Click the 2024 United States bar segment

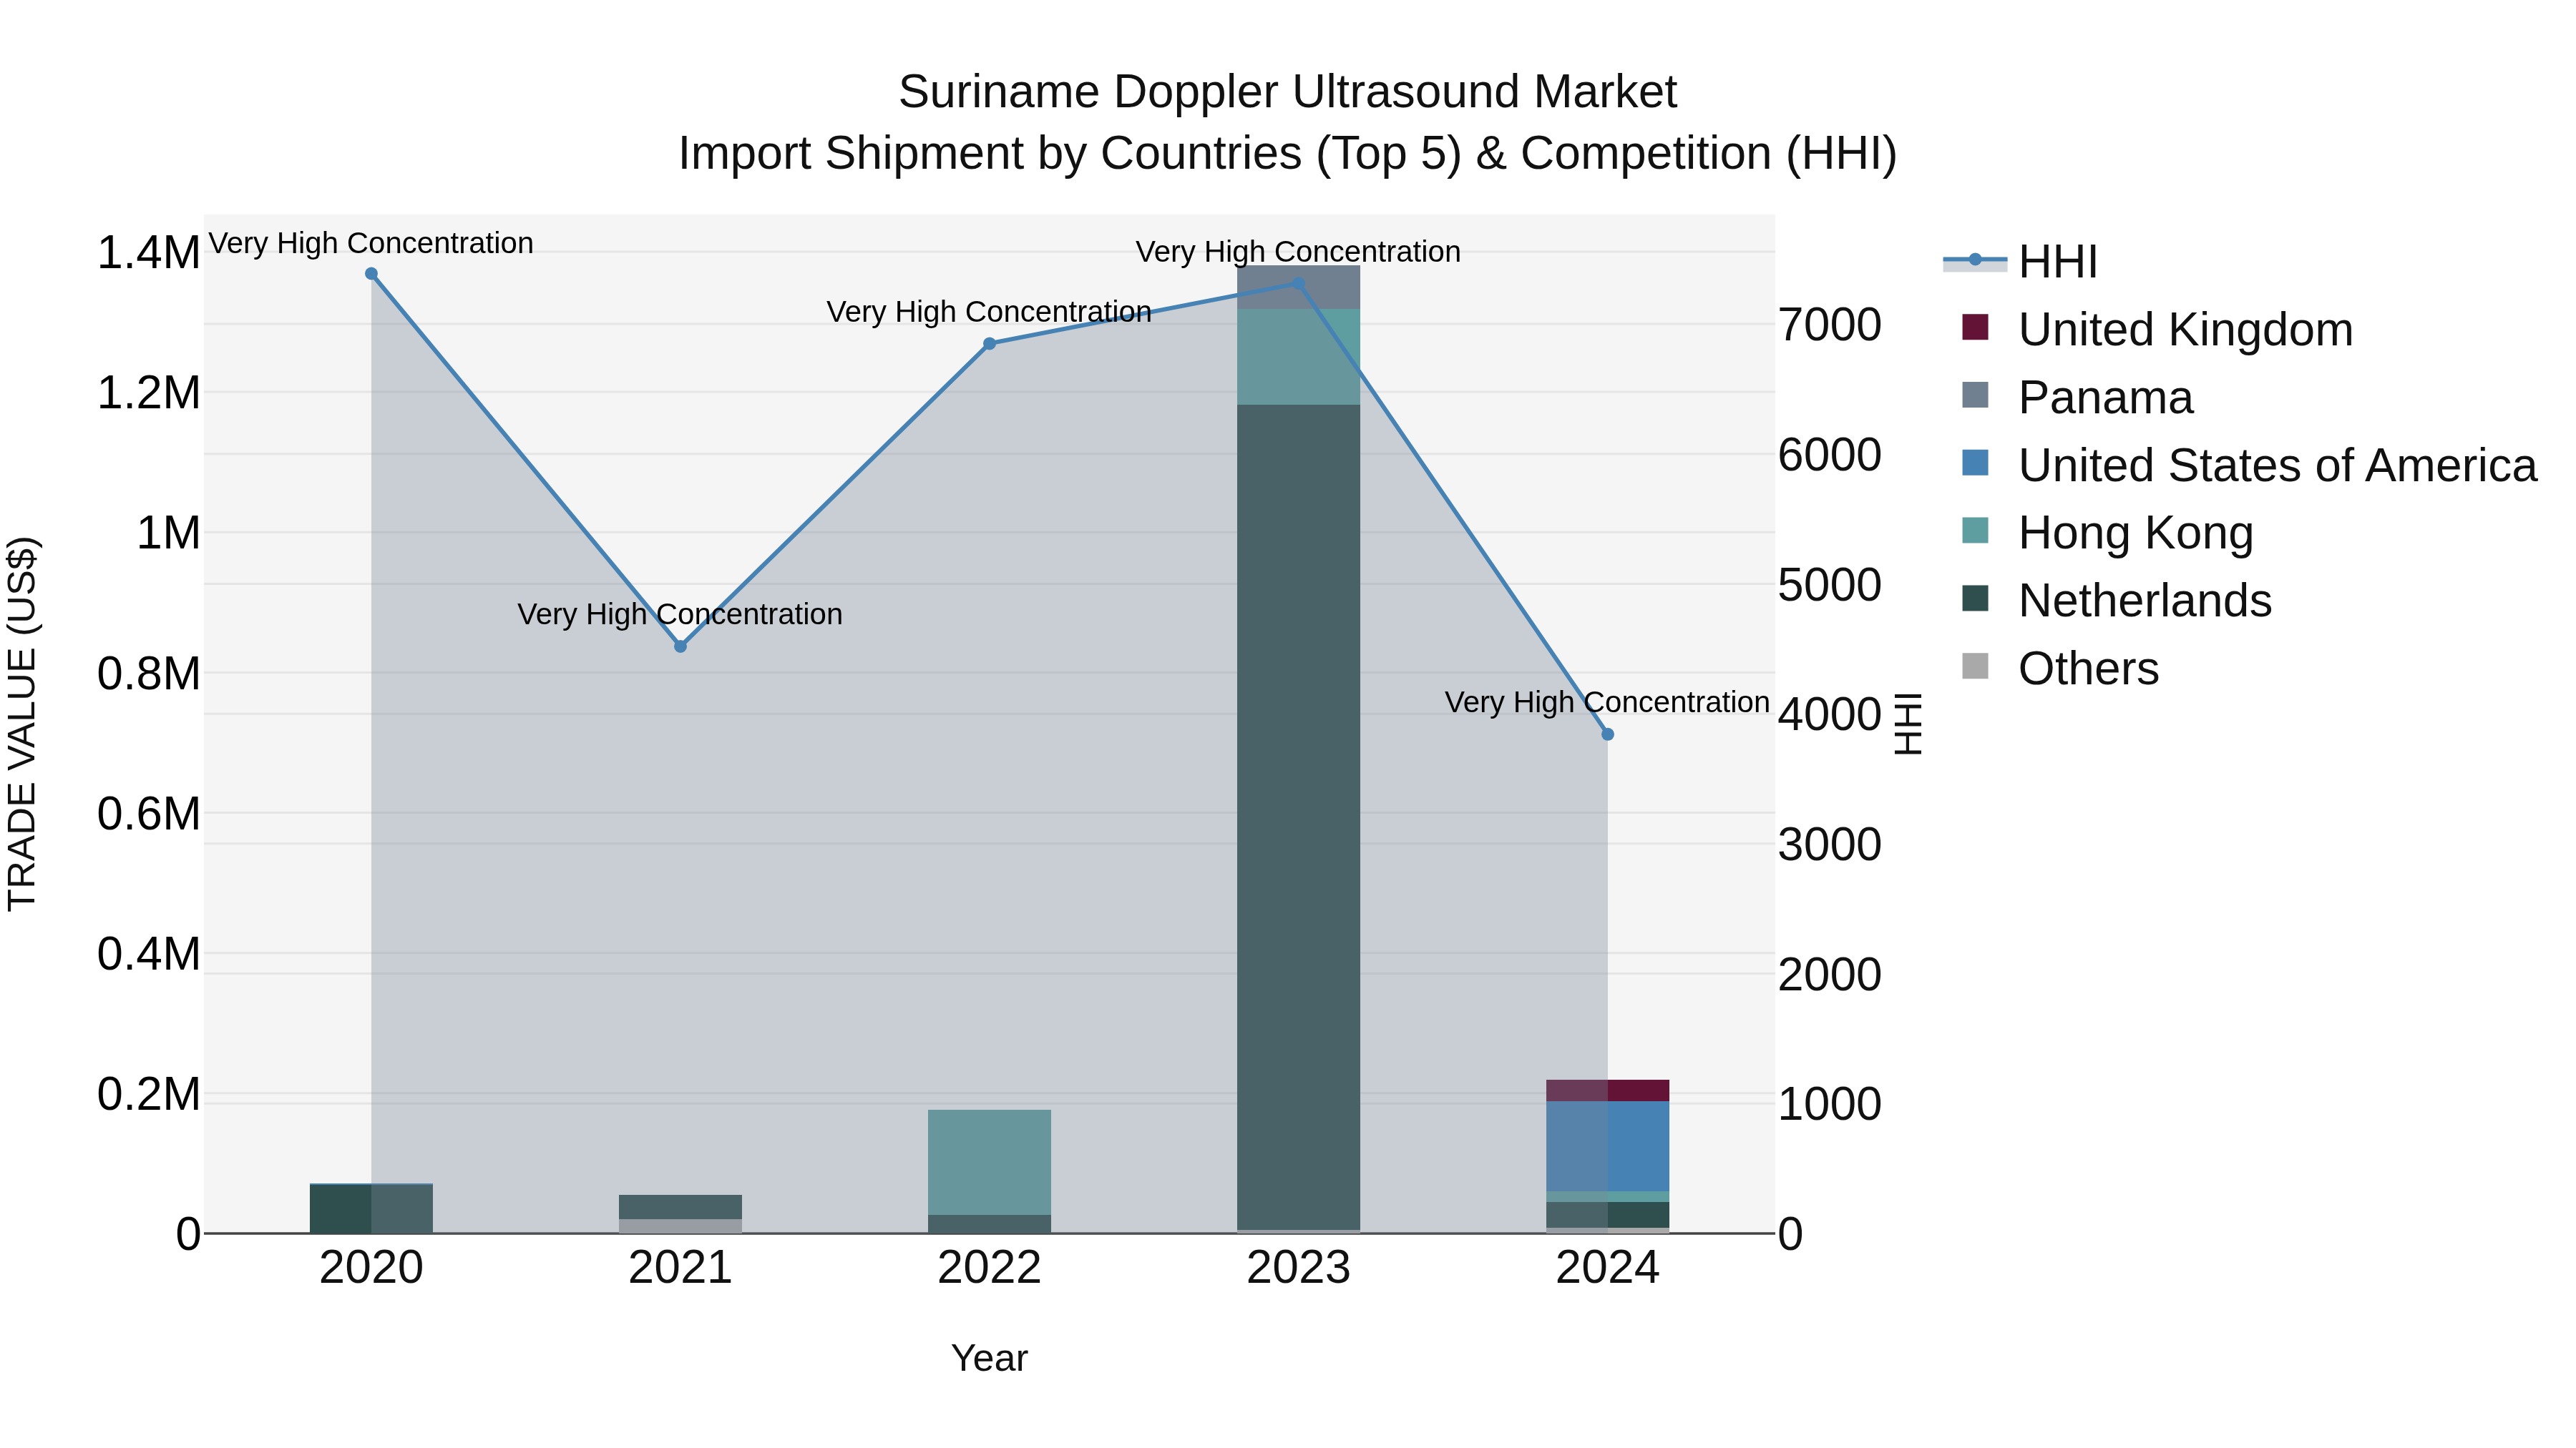pos(1607,1146)
